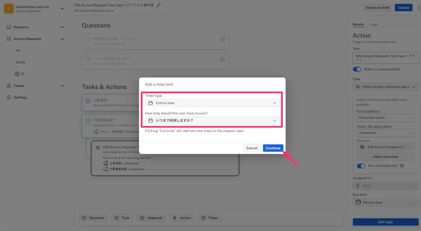This screenshot has height=231, width=421.
Task: Click the action Text input field
Action: point(386,58)
